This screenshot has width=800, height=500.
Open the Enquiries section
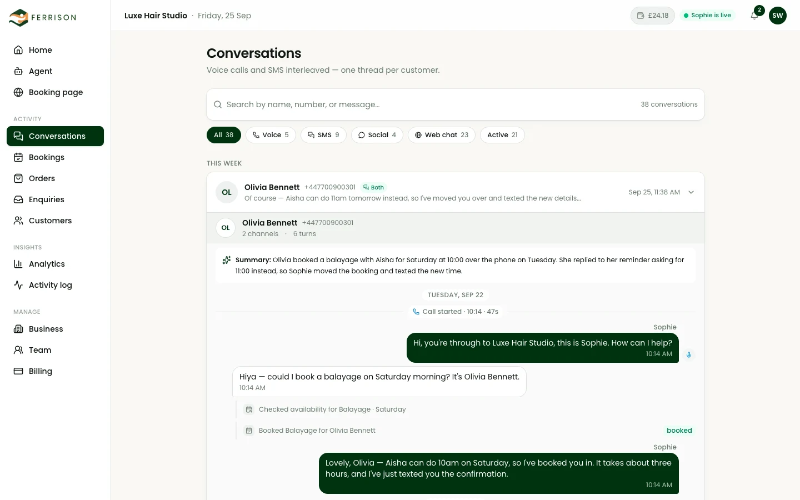tap(55, 199)
